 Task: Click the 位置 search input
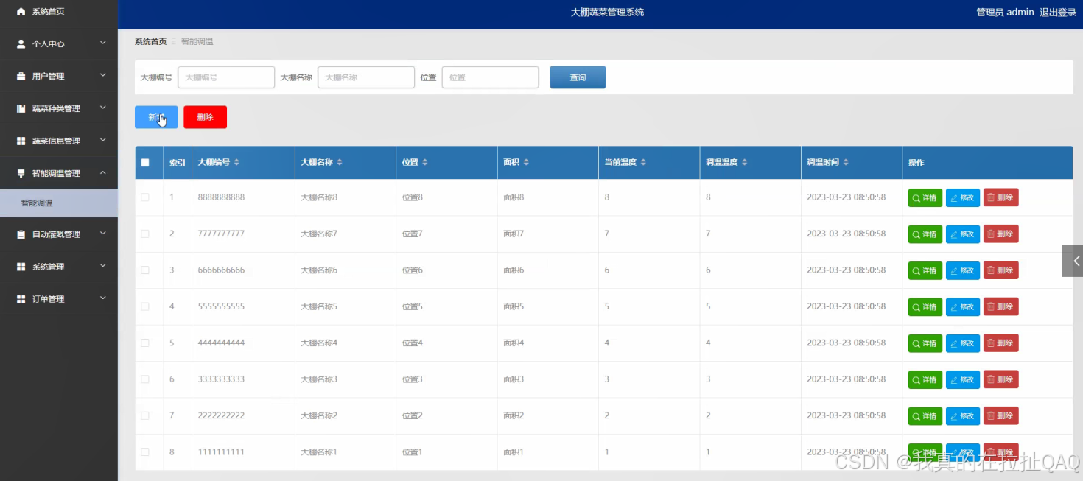pos(490,77)
